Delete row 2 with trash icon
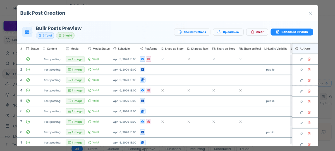 (309, 70)
